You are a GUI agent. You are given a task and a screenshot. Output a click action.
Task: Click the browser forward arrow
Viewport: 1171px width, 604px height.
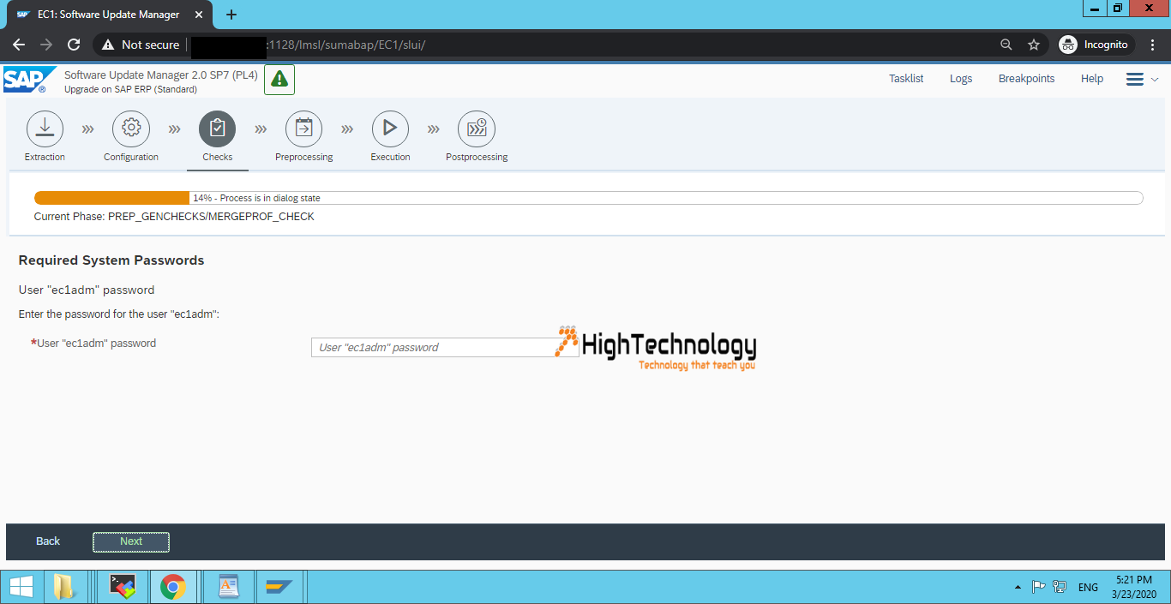click(x=46, y=45)
